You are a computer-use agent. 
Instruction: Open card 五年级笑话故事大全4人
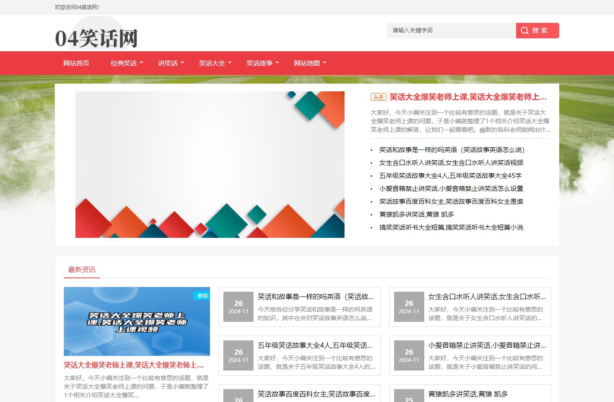tap(315, 345)
